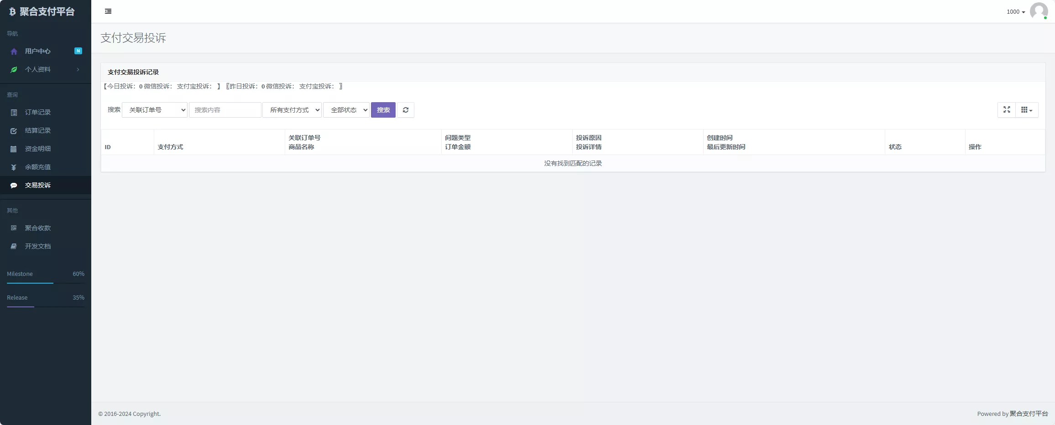Viewport: 1055px width, 425px height.
Task: Click the 聚合支付平台 logo title
Action: 47,12
